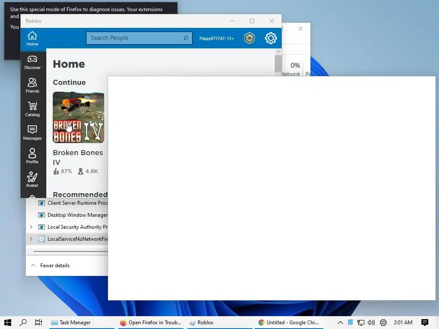Close the Roblox window

point(271,21)
